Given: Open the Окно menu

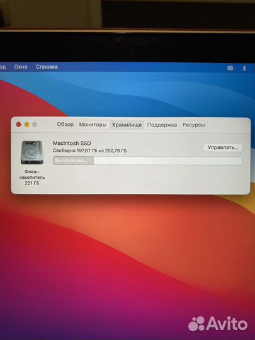Looking at the screenshot, I should [21, 67].
